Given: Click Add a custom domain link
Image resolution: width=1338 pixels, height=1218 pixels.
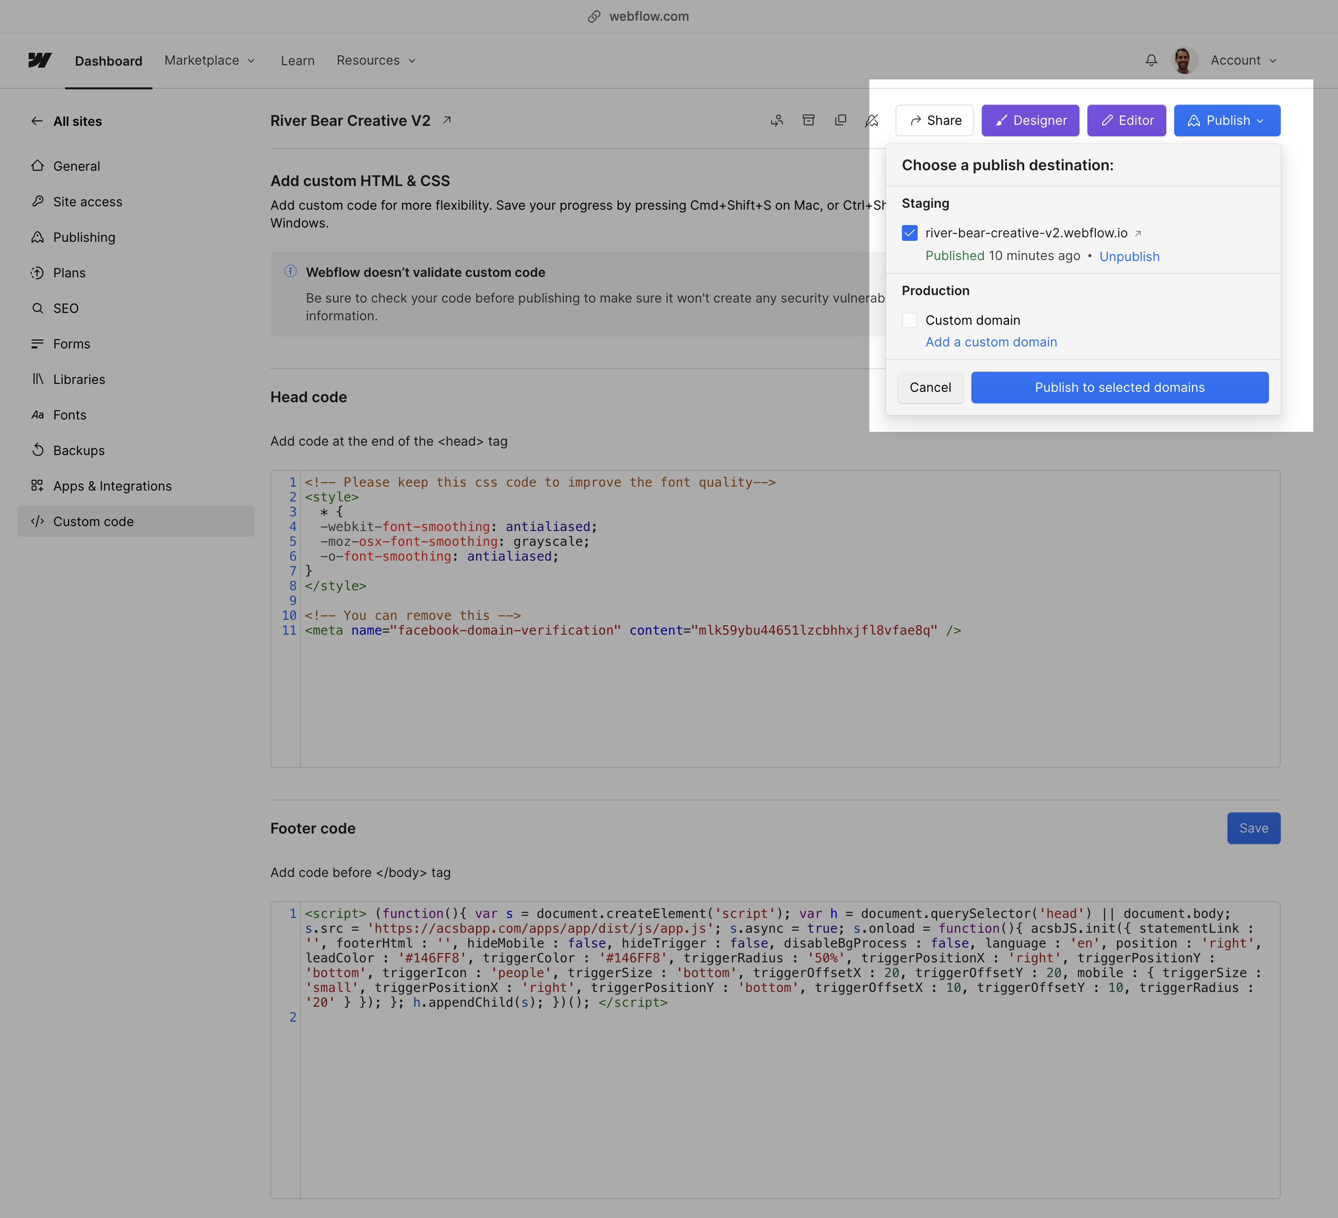Looking at the screenshot, I should 991,342.
